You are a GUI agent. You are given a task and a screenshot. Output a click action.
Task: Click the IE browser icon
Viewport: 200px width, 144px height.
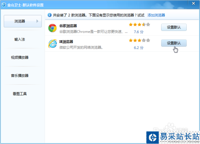pos(52,44)
